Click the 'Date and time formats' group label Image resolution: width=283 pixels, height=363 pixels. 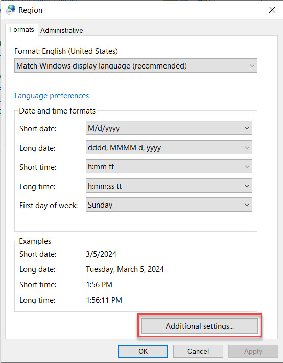pyautogui.click(x=57, y=111)
